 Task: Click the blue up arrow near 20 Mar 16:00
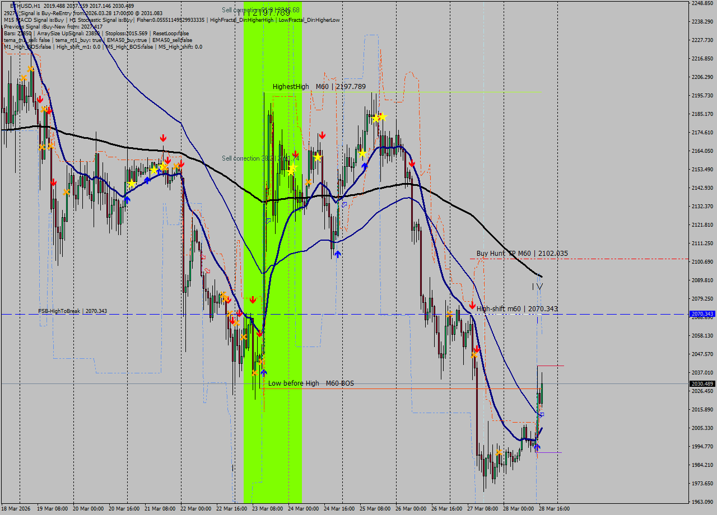click(x=127, y=199)
